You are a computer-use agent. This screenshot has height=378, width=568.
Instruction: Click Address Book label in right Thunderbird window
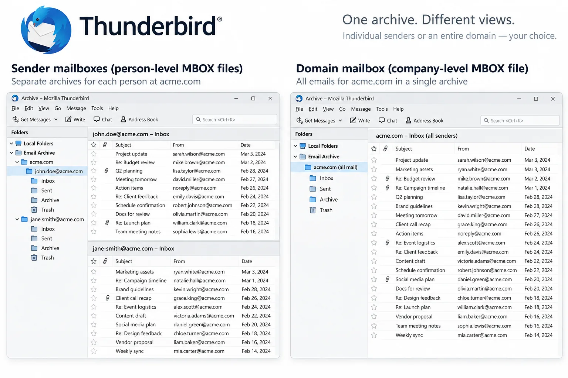coord(428,120)
